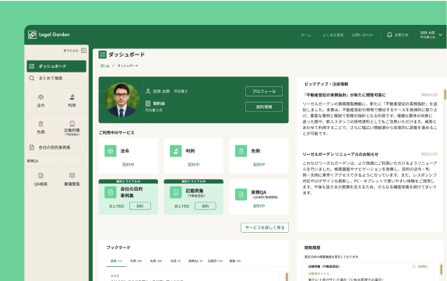Click あと15日 text in 会社の目的事例集 card
Screen dimensions: 447x281
coord(116,206)
